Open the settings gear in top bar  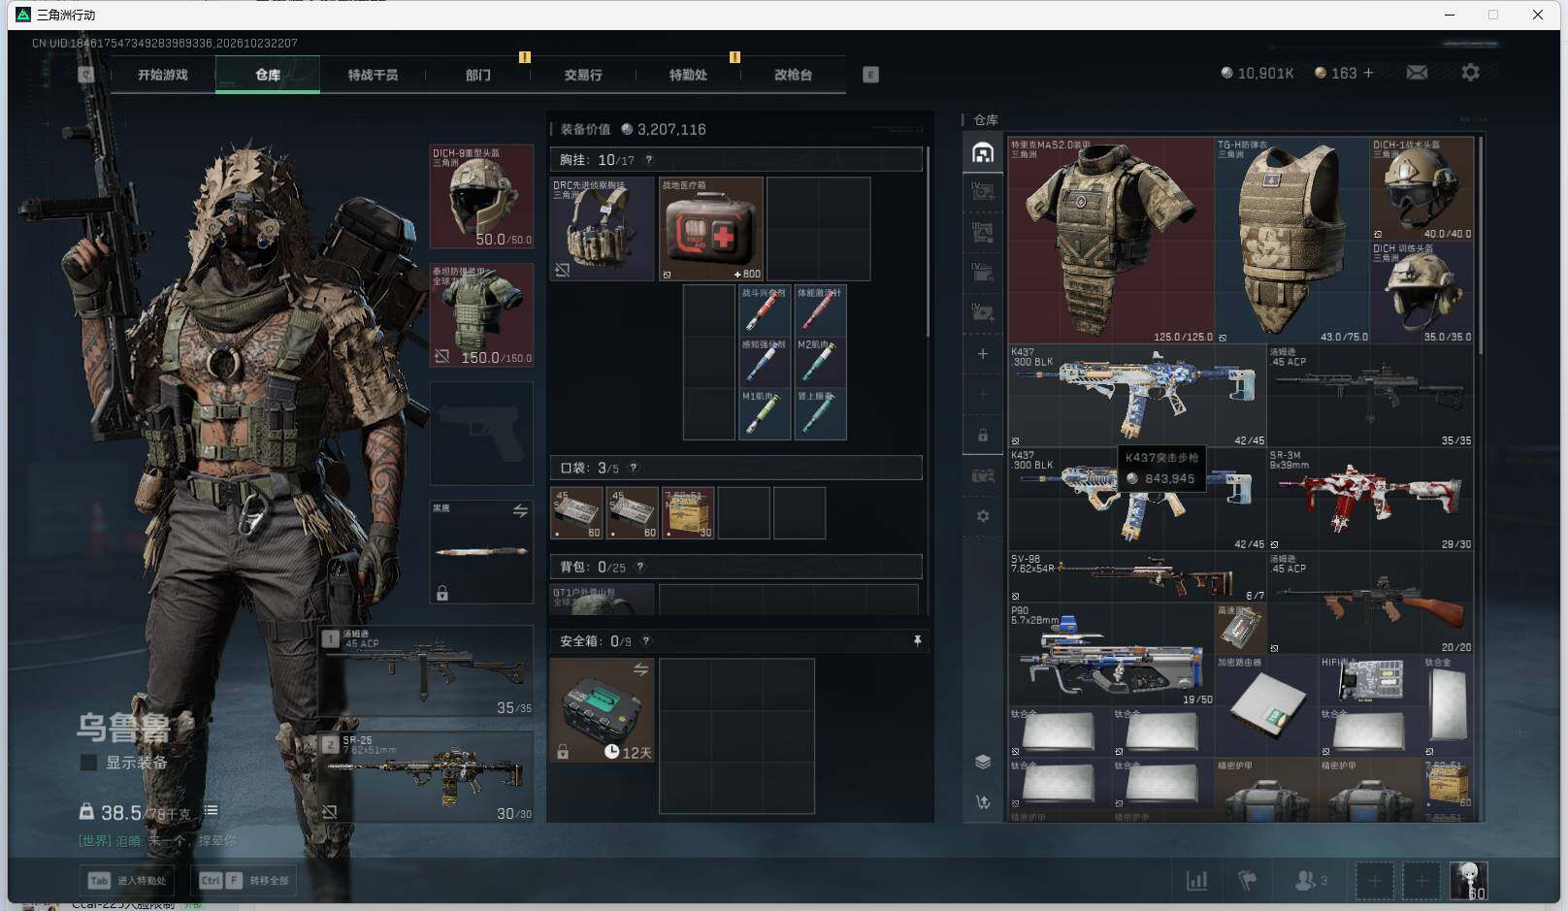tap(1470, 73)
